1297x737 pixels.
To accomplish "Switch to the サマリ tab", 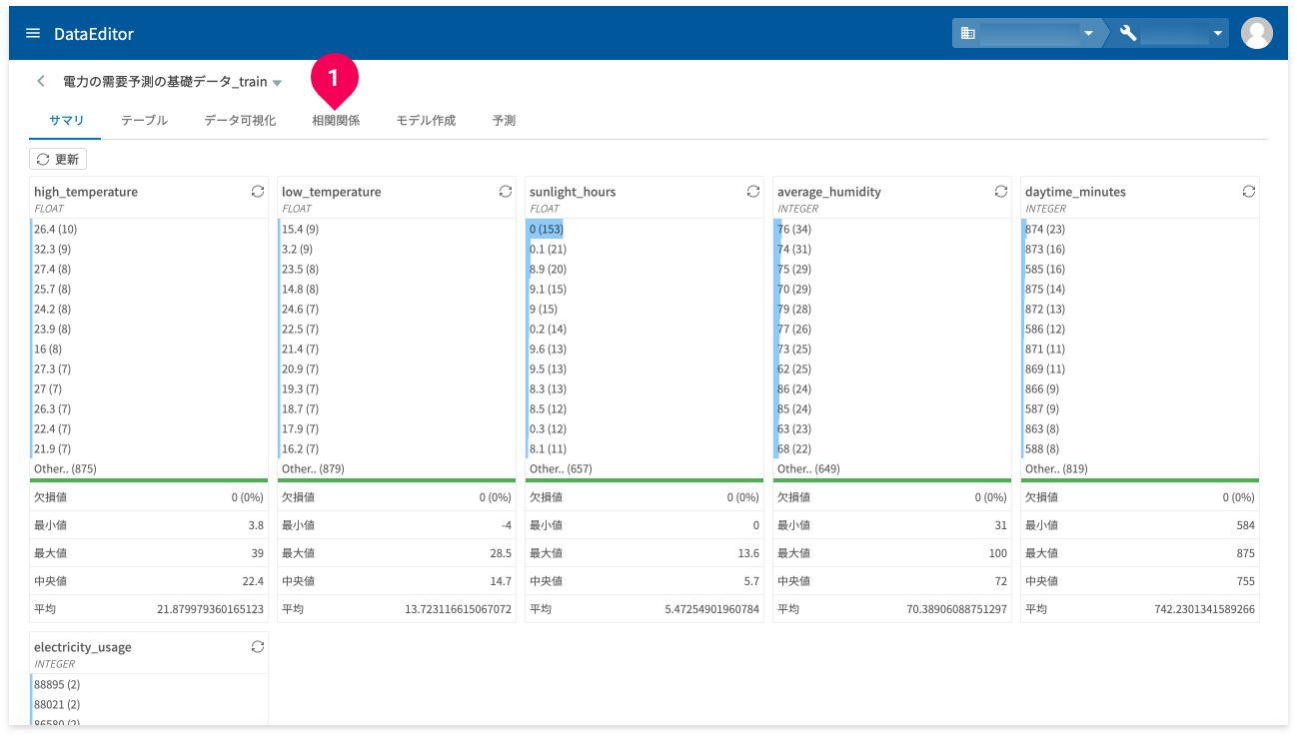I will coord(67,121).
